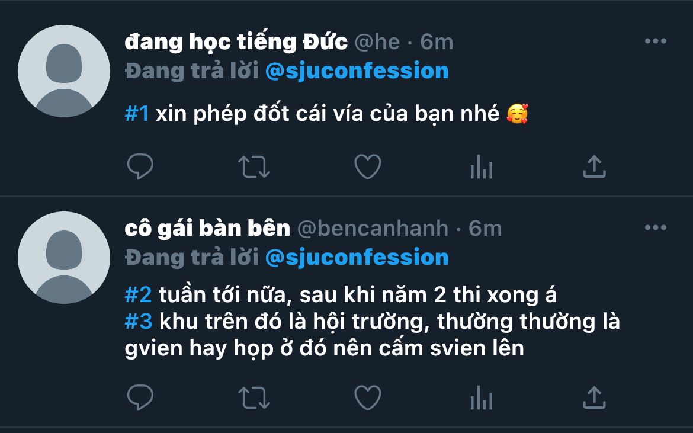Viewport: 693px width, 433px height.
Task: Retweet the đang học tiếng Đức tweet
Action: pos(254,166)
